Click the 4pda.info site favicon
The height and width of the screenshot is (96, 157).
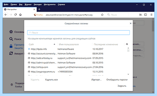tap(29, 49)
